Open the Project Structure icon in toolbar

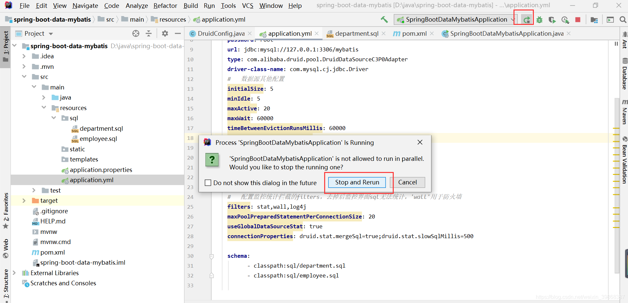pyautogui.click(x=594, y=20)
